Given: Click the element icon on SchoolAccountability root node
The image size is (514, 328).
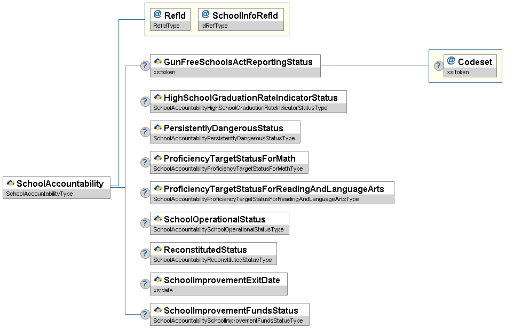Looking at the screenshot, I should tap(10, 183).
